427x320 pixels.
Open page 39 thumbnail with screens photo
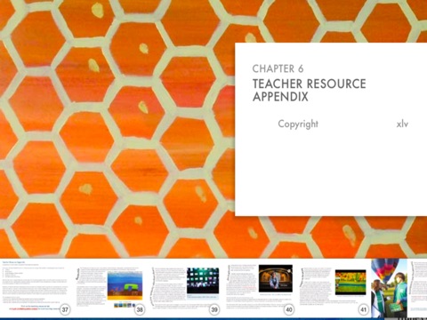coord(186,288)
